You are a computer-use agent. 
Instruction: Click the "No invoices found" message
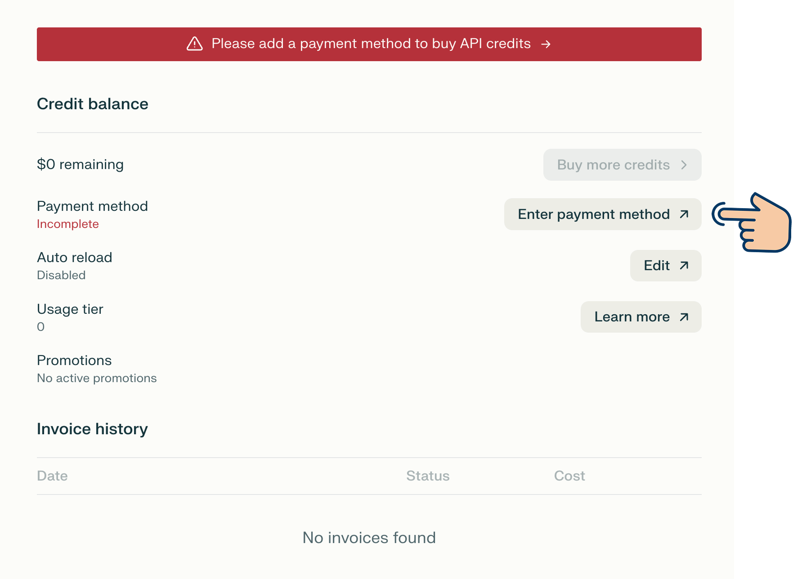pos(369,538)
